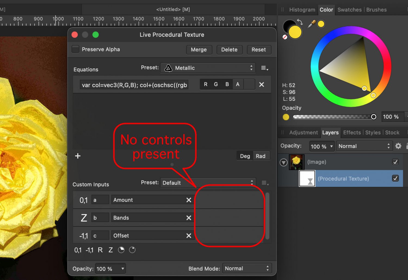Image resolution: width=408 pixels, height=280 pixels.
Task: Open the Effects panel tab
Action: click(352, 133)
